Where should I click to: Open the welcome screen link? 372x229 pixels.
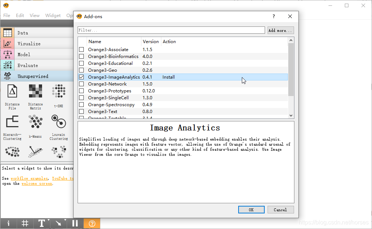(37, 183)
